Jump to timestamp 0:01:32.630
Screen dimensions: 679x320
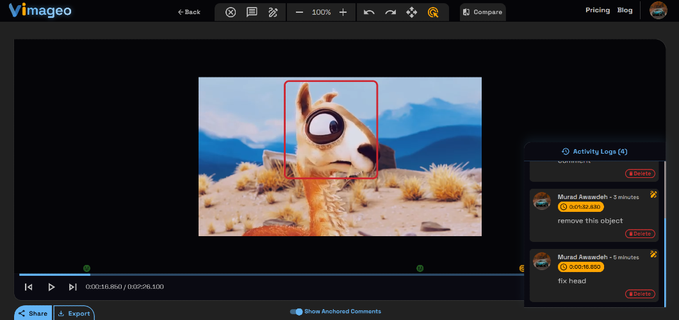coord(581,207)
